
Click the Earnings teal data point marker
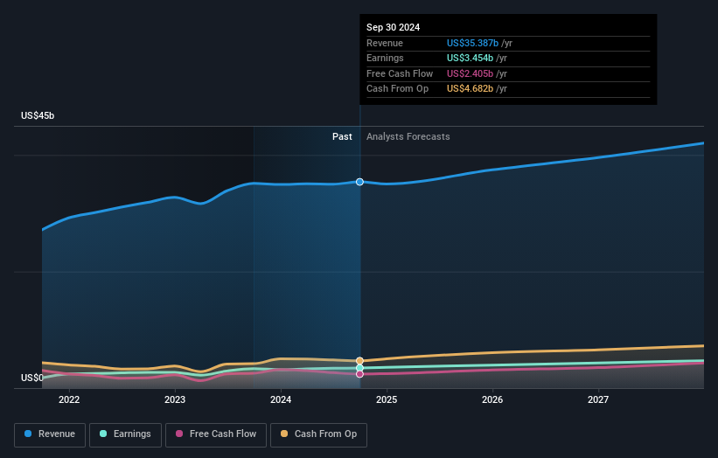click(x=360, y=368)
